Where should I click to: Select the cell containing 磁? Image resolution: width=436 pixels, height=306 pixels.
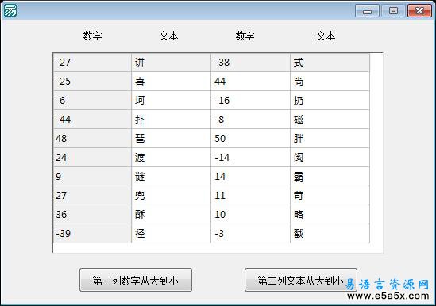pyautogui.click(x=330, y=120)
